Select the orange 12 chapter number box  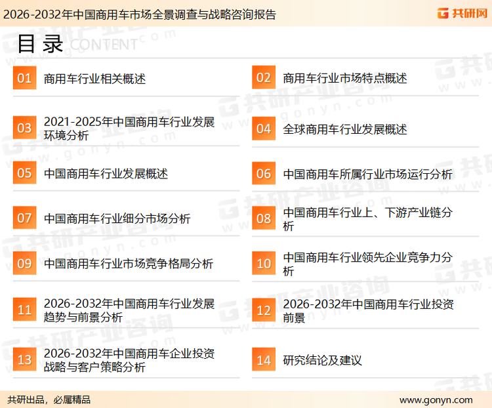(x=264, y=310)
